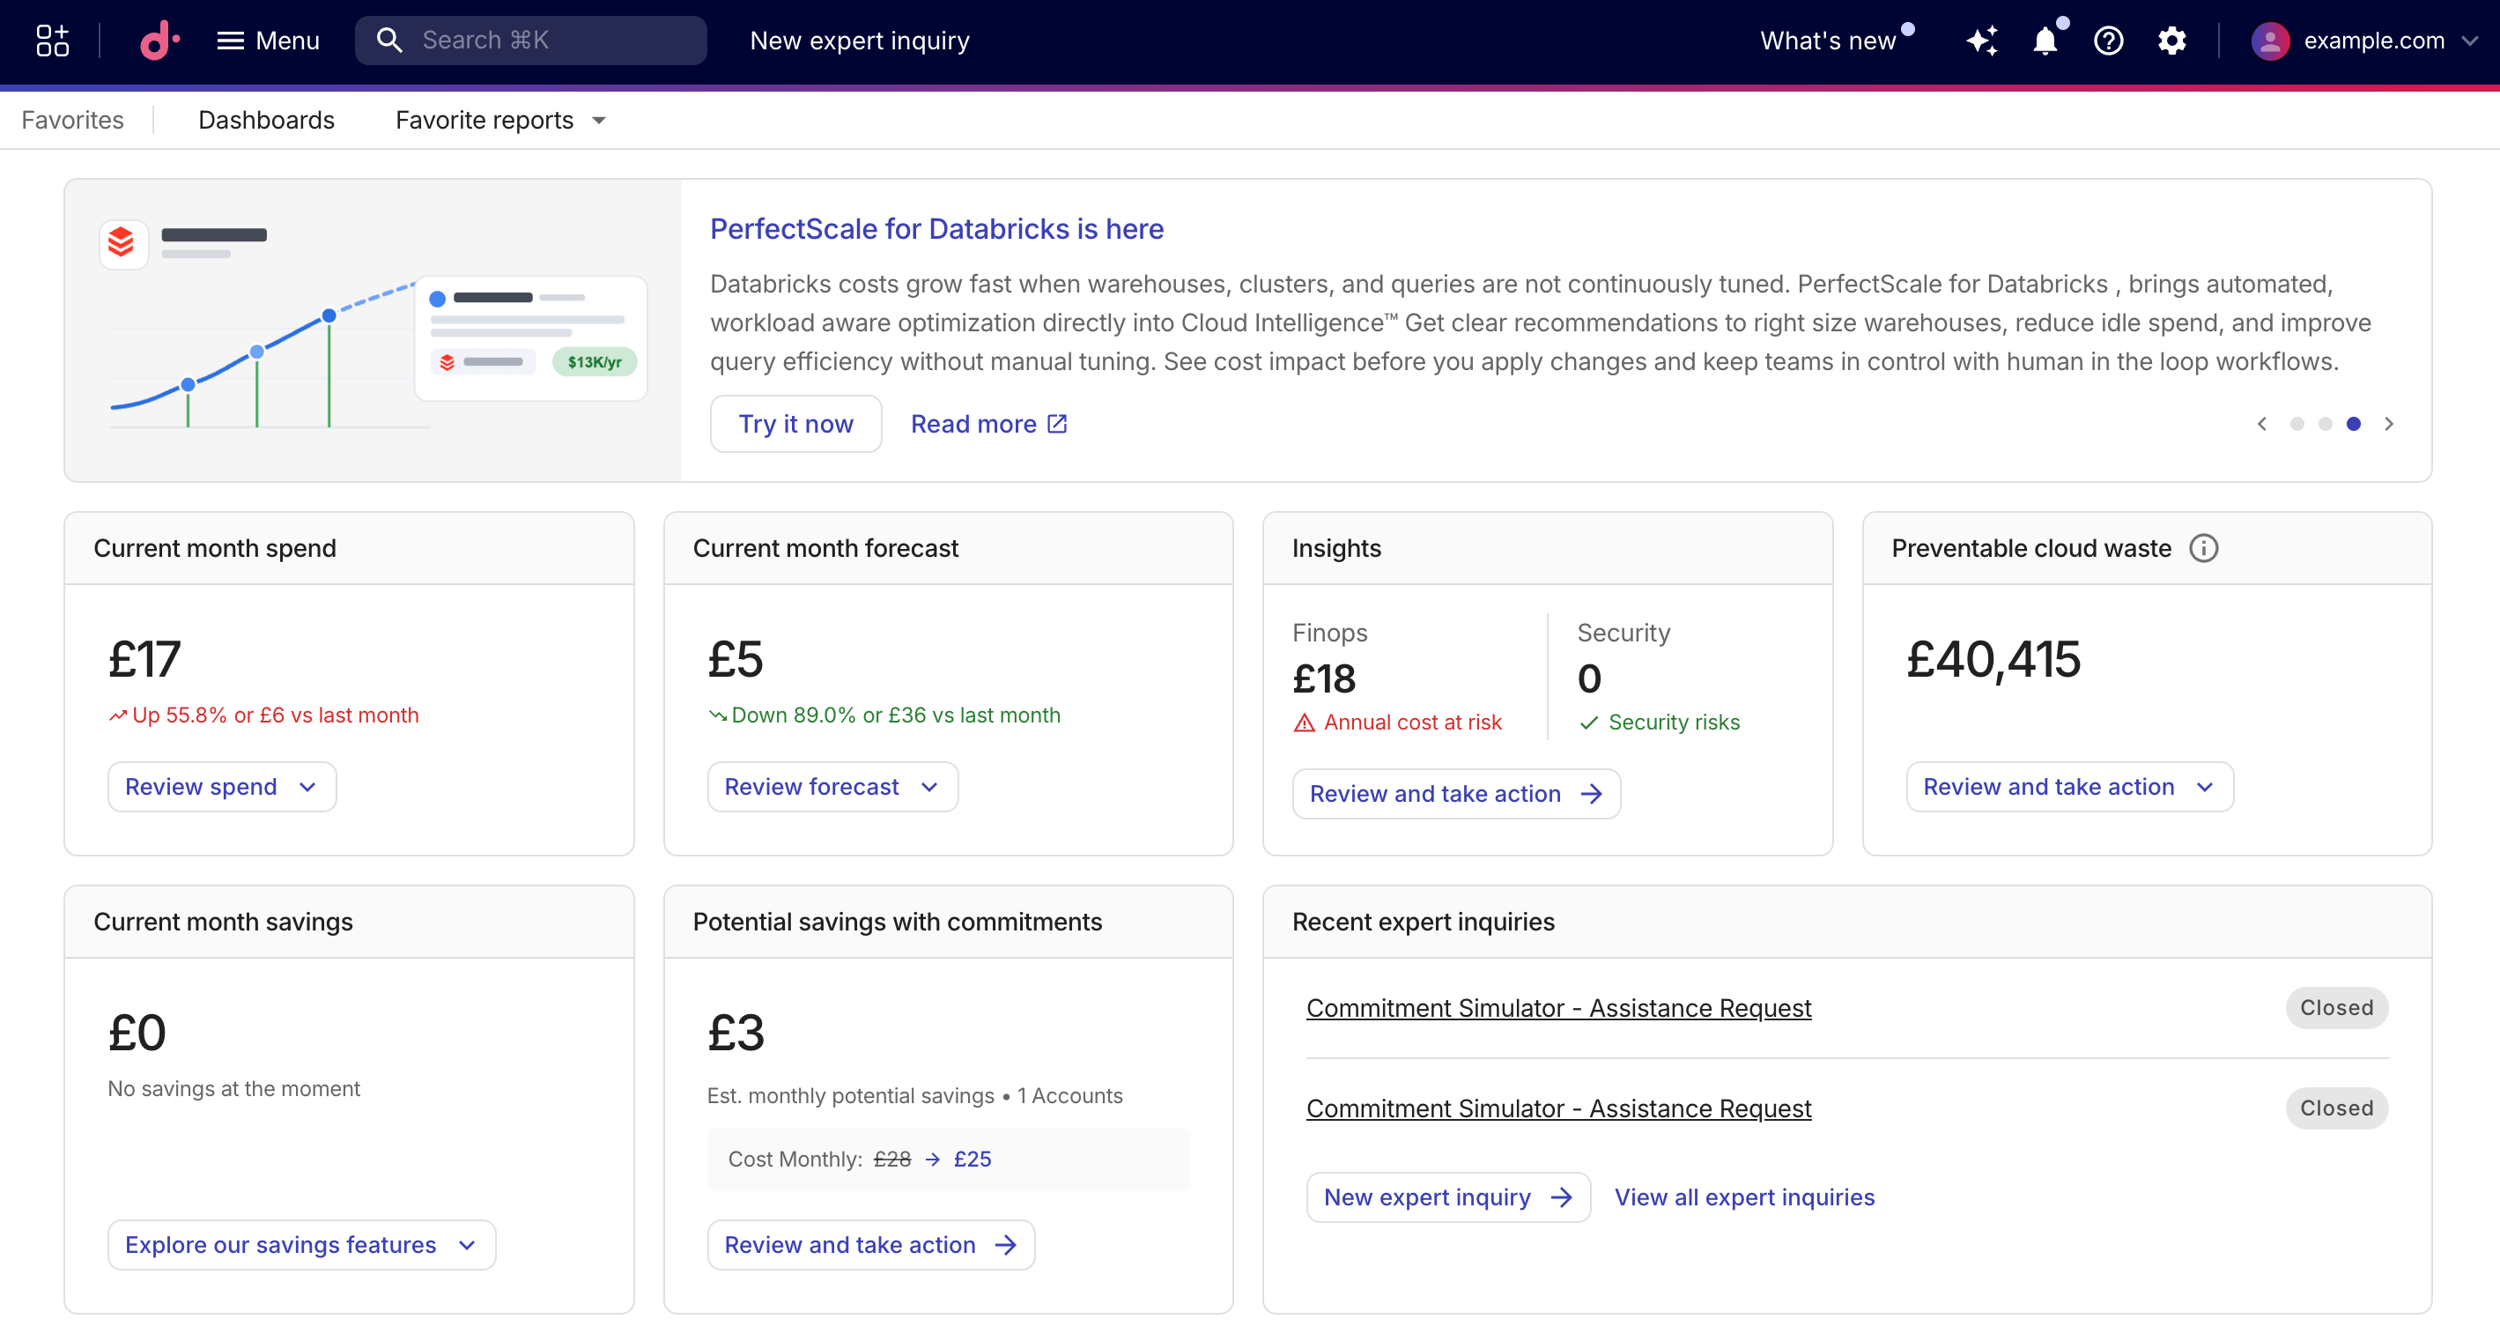
Task: Click View all expert inquiries
Action: 1744,1197
